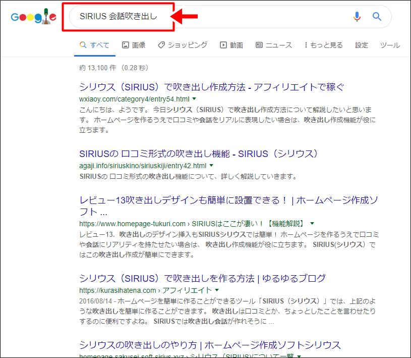Open result シリウス（SIRIUS）で吹き出し作成方法 - アフィリエイトで稼ぐ
This screenshot has width=411, height=358.
tap(211, 87)
